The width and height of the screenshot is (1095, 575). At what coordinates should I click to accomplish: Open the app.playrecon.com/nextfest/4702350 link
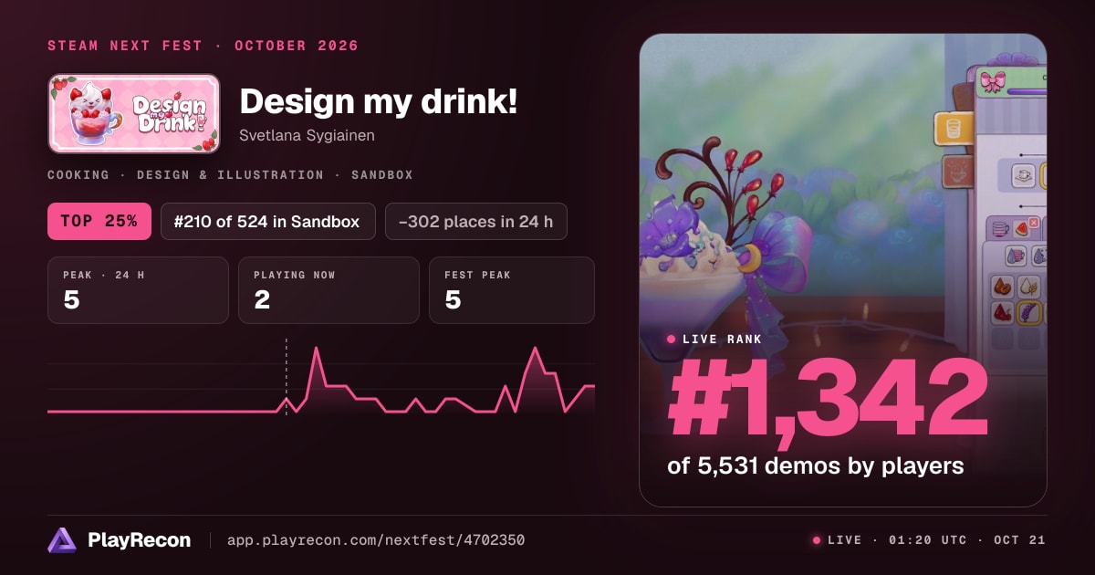click(x=375, y=540)
